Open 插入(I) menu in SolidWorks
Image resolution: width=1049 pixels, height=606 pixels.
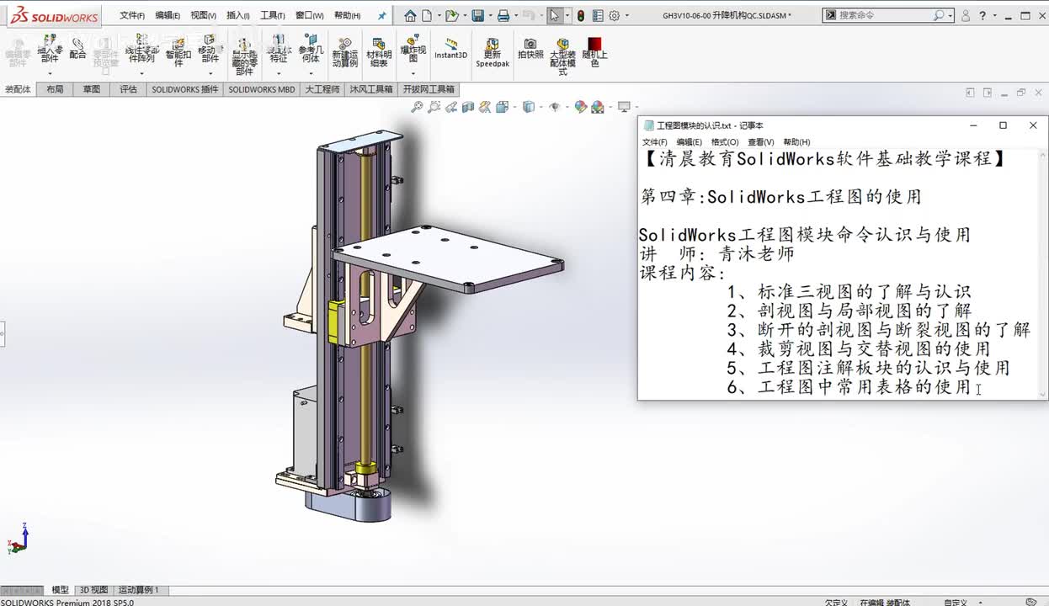tap(238, 15)
